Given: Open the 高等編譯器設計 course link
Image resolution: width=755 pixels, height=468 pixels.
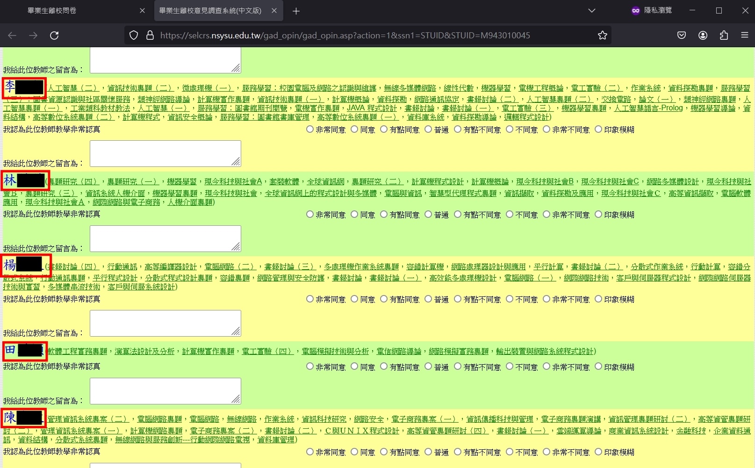Looking at the screenshot, I should point(171,266).
